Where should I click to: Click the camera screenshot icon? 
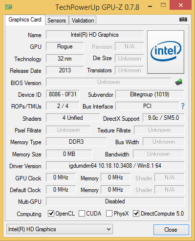pyautogui.click(x=183, y=20)
